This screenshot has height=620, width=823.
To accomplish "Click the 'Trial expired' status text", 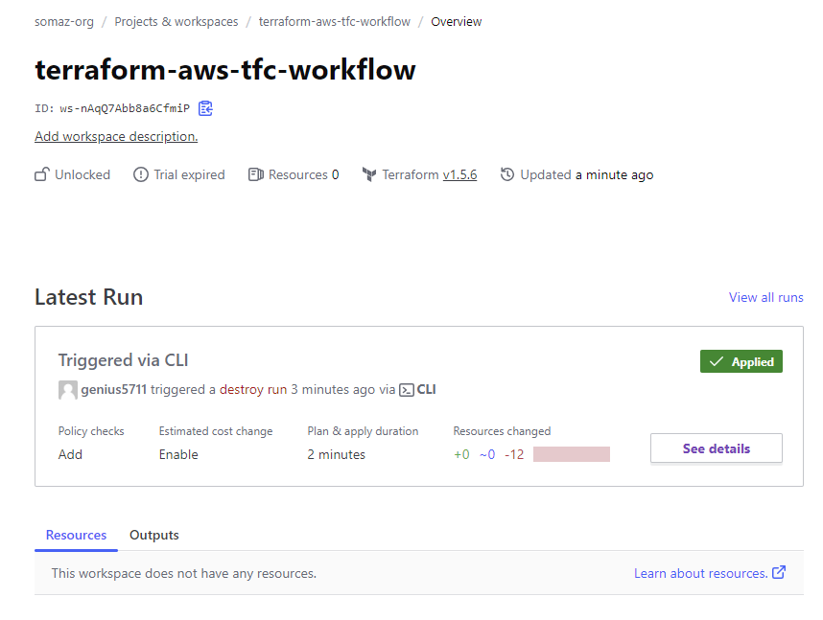I will (x=189, y=174).
